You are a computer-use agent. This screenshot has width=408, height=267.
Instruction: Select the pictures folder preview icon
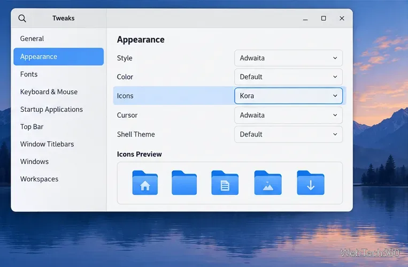pos(268,182)
